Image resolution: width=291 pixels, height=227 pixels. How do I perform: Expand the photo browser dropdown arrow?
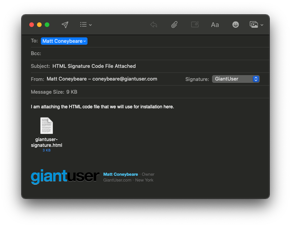tap(262, 25)
